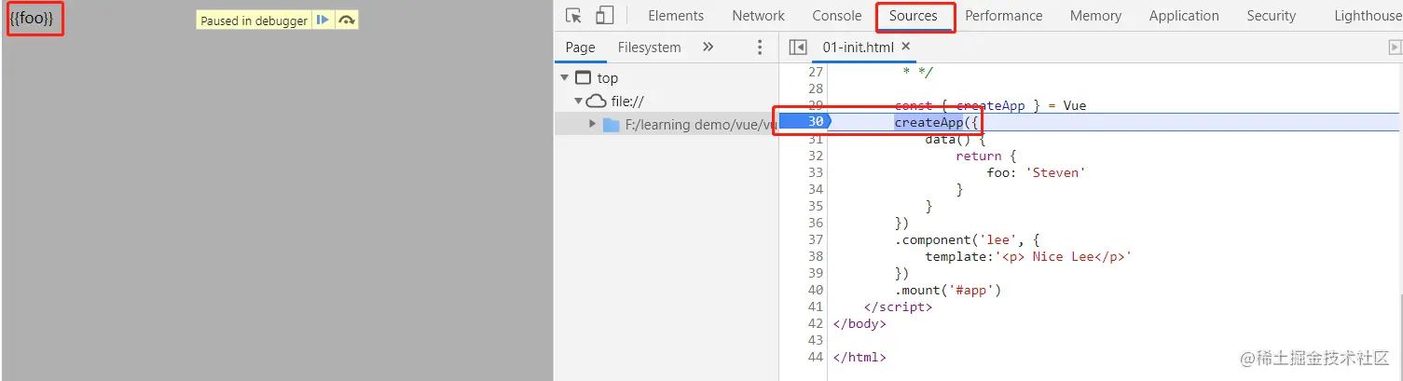1403x381 pixels.
Task: Open the navigator three-dot menu
Action: click(760, 48)
